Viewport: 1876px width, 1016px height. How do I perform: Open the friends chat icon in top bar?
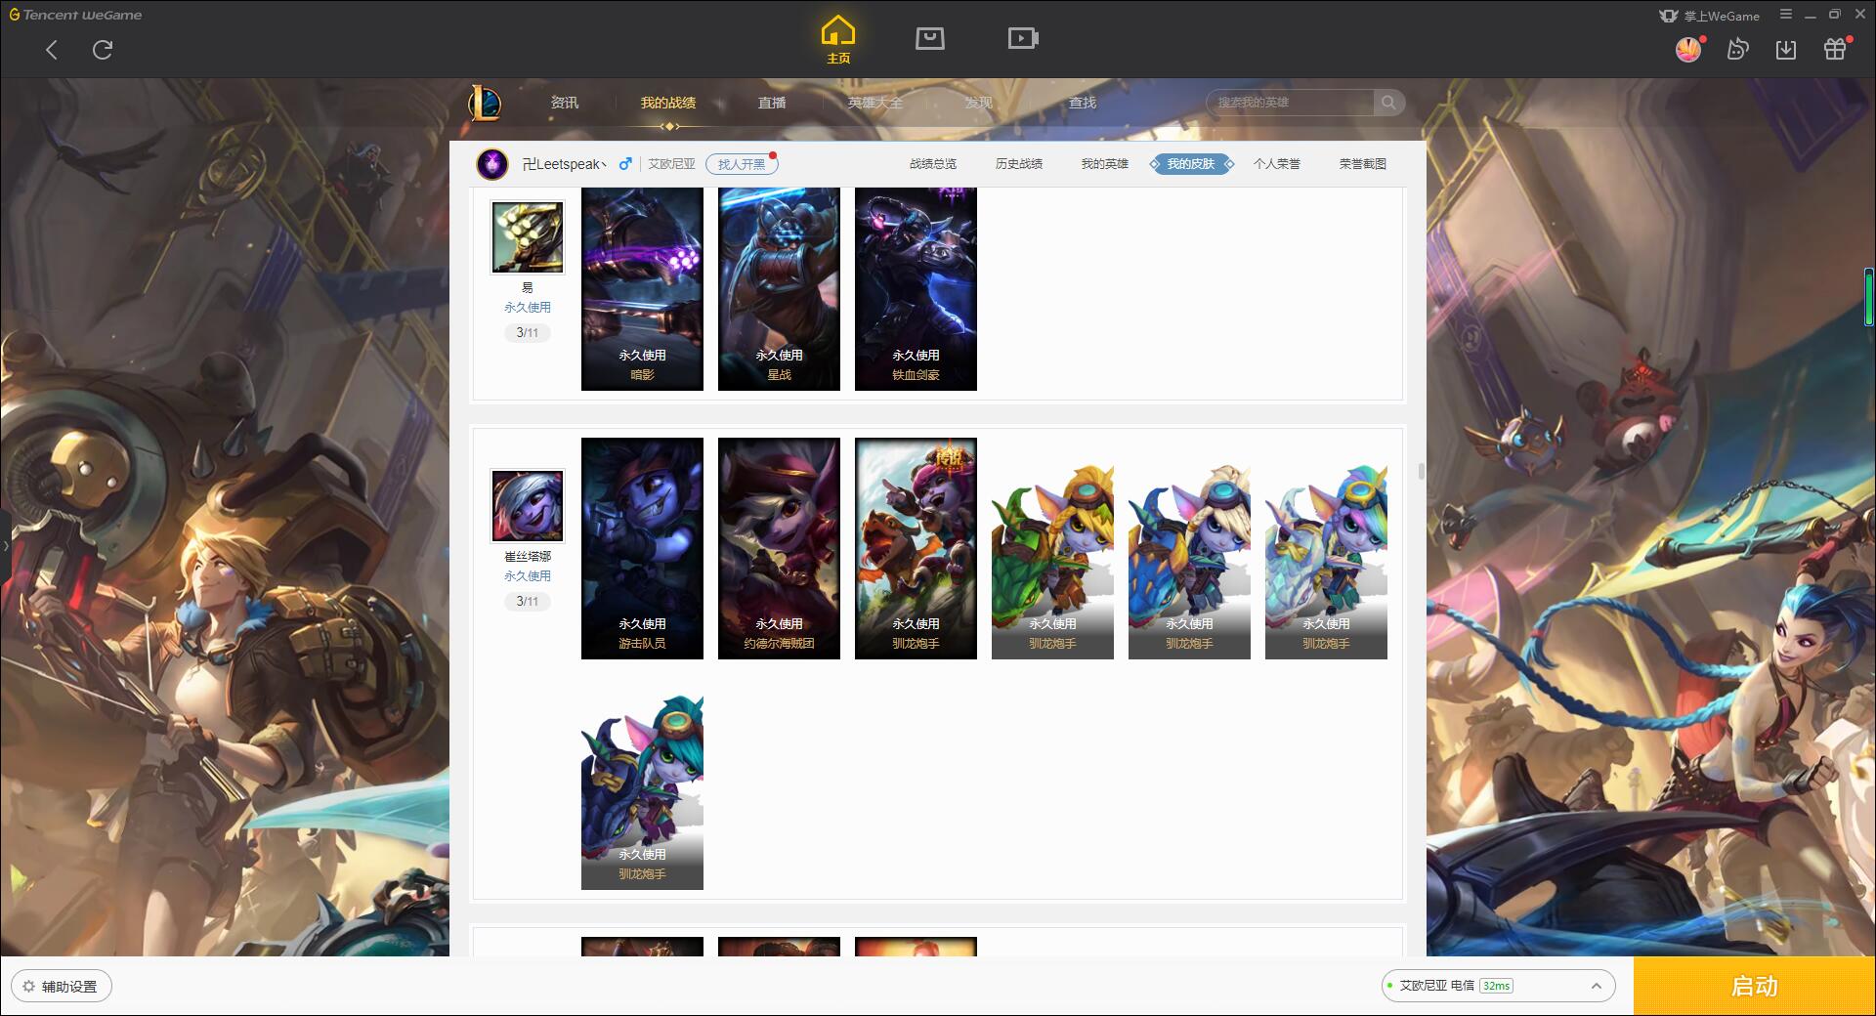tap(1737, 49)
